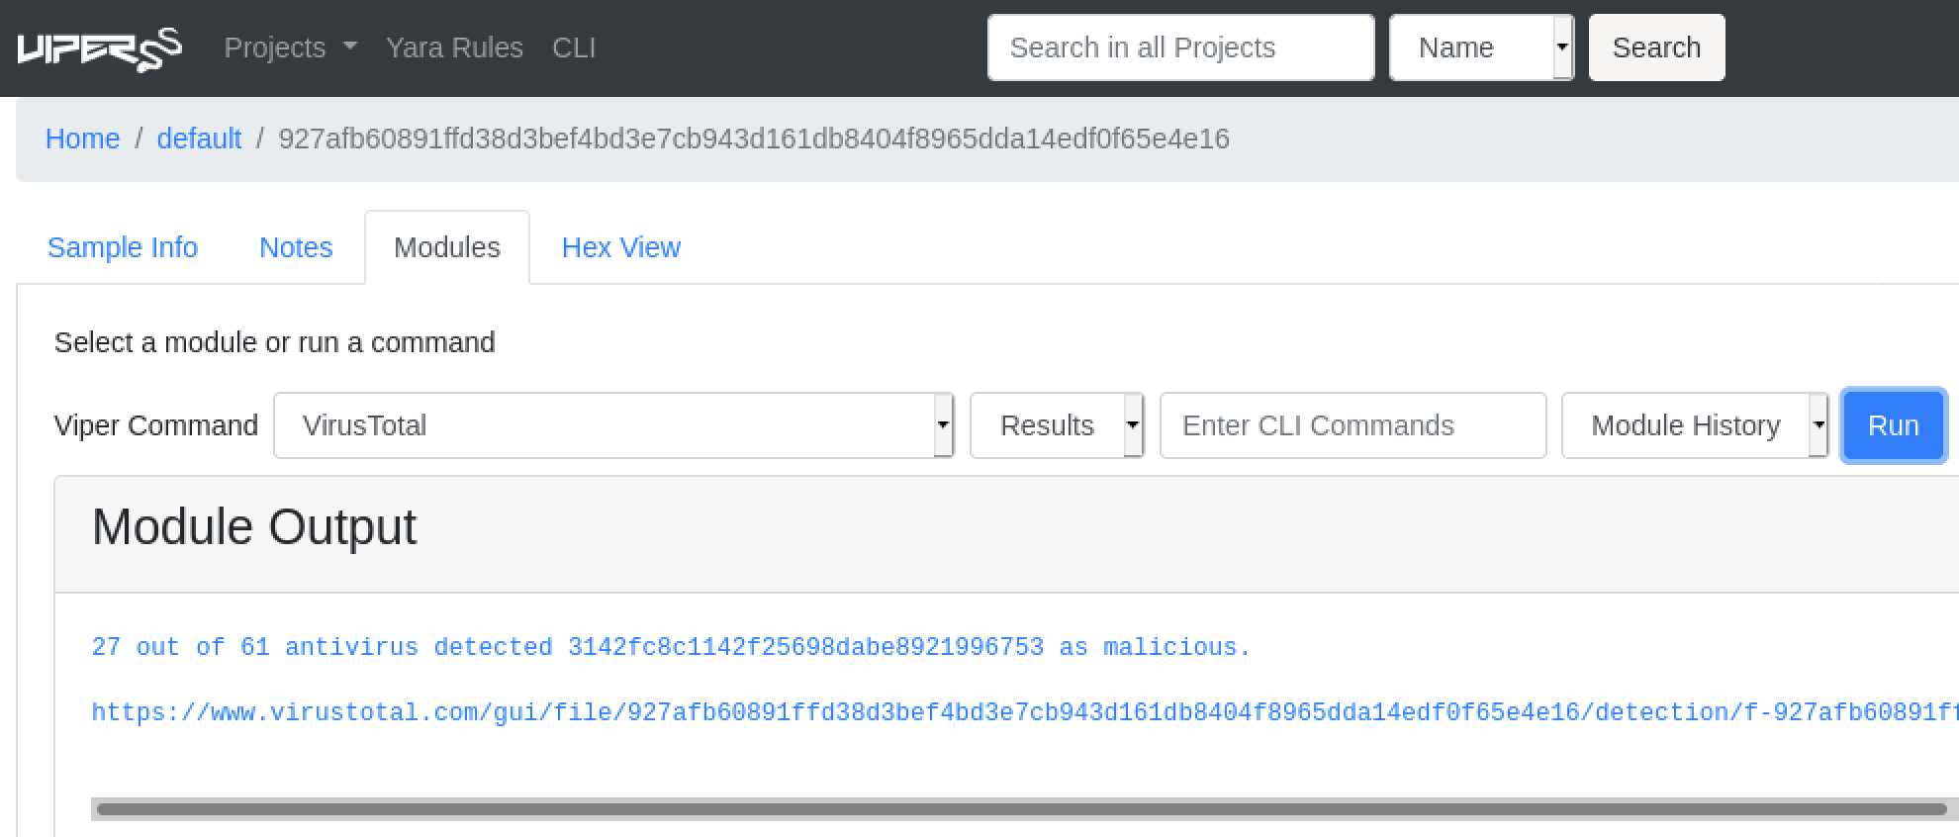
Task: Focus the Search in all Projects field
Action: pyautogui.click(x=1180, y=47)
